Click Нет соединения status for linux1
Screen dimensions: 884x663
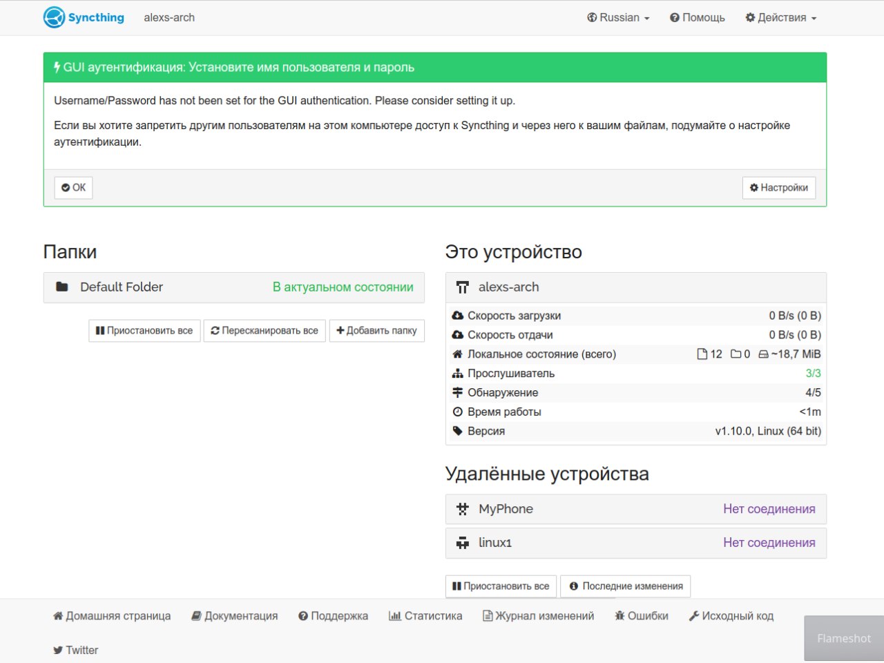click(769, 543)
